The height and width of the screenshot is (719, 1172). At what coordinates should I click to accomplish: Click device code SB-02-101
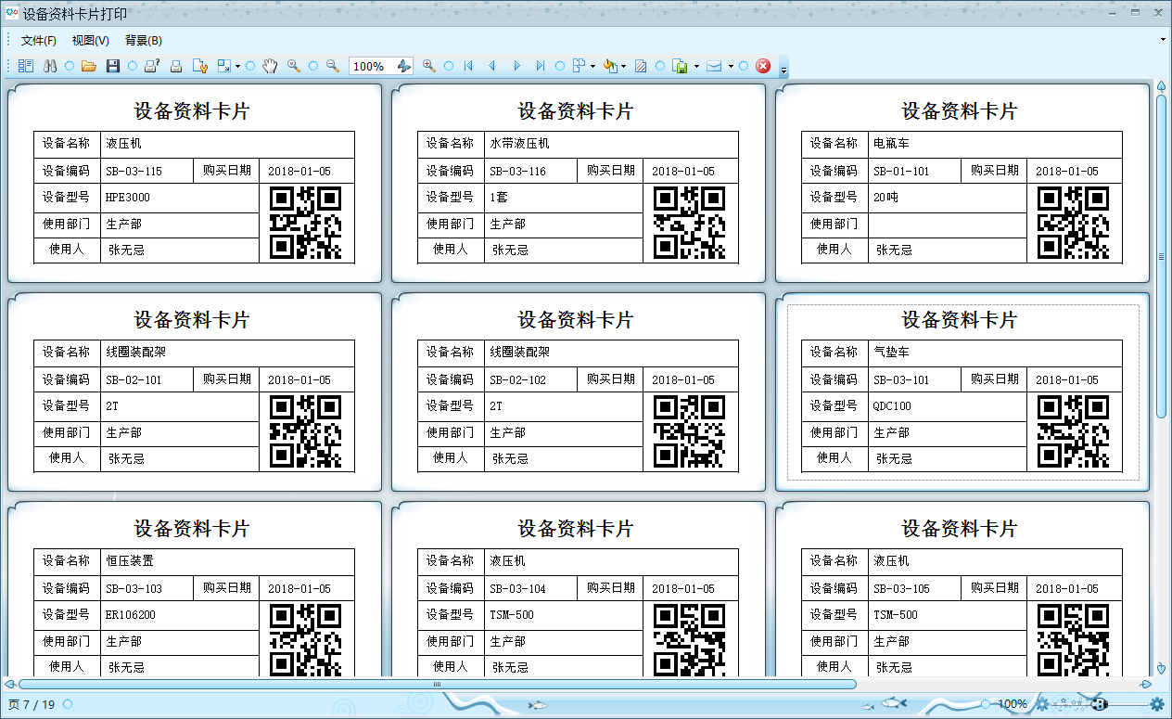tap(134, 380)
